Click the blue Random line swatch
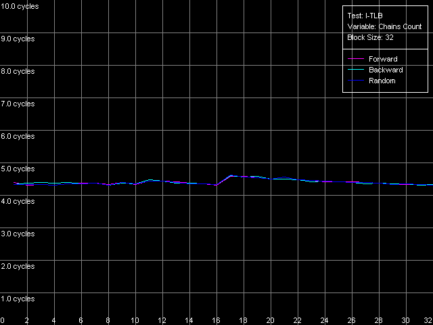 (x=357, y=81)
